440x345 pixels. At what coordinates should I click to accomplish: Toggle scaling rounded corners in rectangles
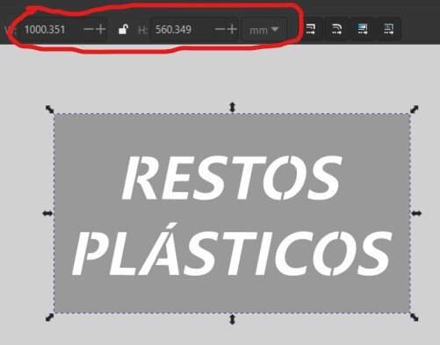coord(336,29)
